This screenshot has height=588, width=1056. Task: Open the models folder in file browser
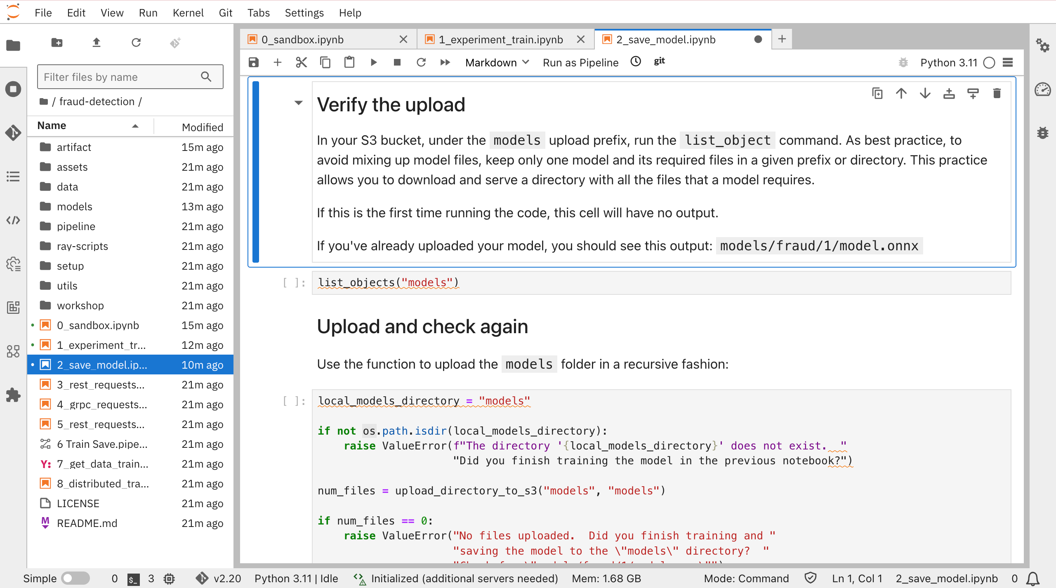[74, 207]
